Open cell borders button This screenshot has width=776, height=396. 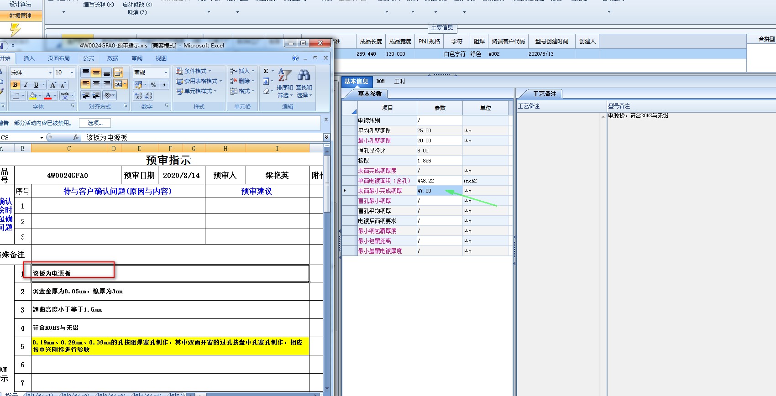pos(16,96)
